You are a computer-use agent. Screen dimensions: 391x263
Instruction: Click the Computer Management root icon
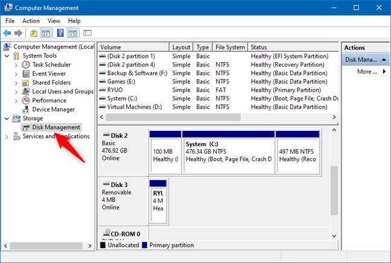(x=7, y=46)
